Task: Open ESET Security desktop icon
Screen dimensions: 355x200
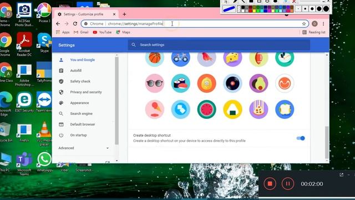Action: (x=24, y=102)
